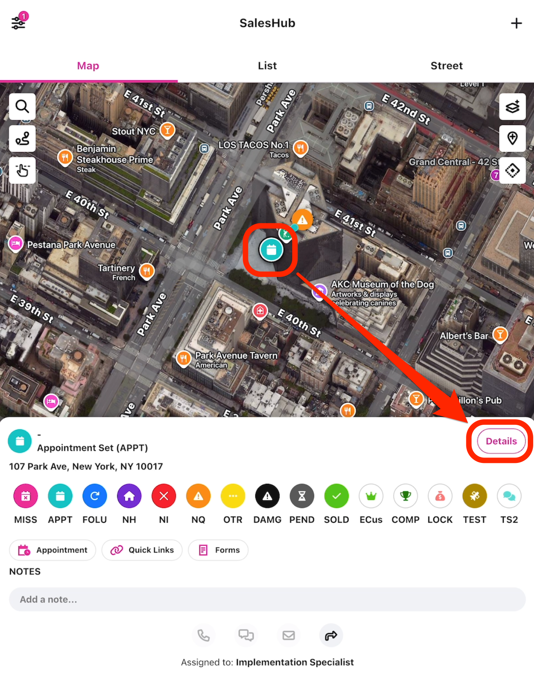
Task: Set status to SOLD
Action: 336,496
